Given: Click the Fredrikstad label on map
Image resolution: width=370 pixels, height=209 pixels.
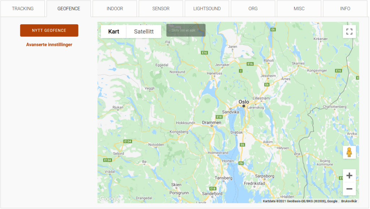Looking at the screenshot, I should [x=254, y=183].
